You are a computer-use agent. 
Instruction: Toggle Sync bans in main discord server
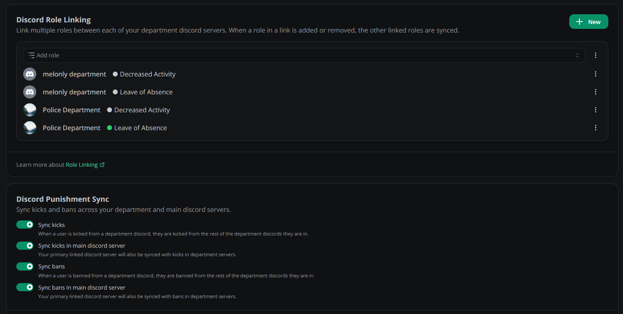coord(25,287)
